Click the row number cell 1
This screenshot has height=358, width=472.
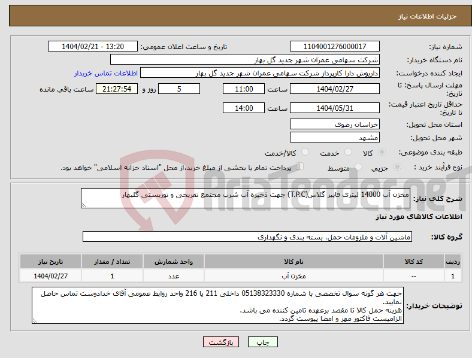[x=453, y=276]
